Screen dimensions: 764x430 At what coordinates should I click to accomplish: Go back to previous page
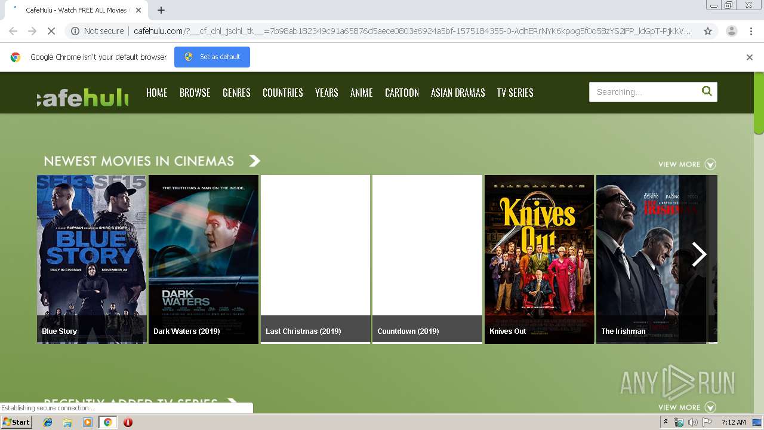click(13, 31)
